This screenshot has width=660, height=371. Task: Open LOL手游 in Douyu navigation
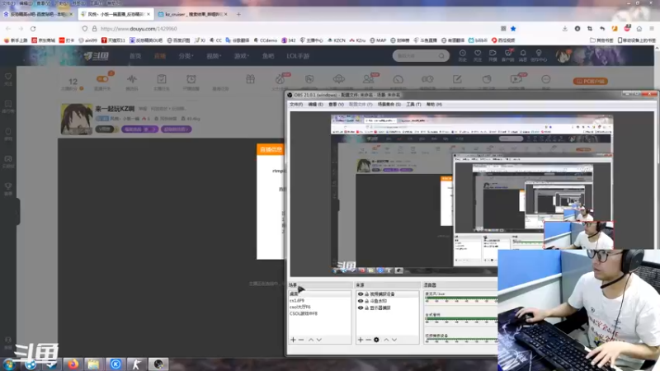(298, 56)
